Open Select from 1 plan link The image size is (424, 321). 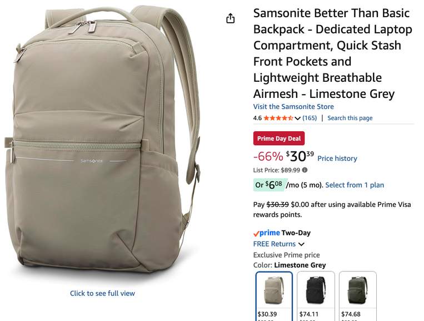[355, 185]
